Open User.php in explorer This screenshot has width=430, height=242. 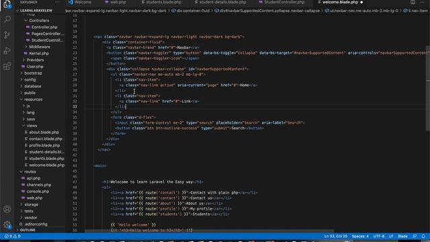[35, 67]
